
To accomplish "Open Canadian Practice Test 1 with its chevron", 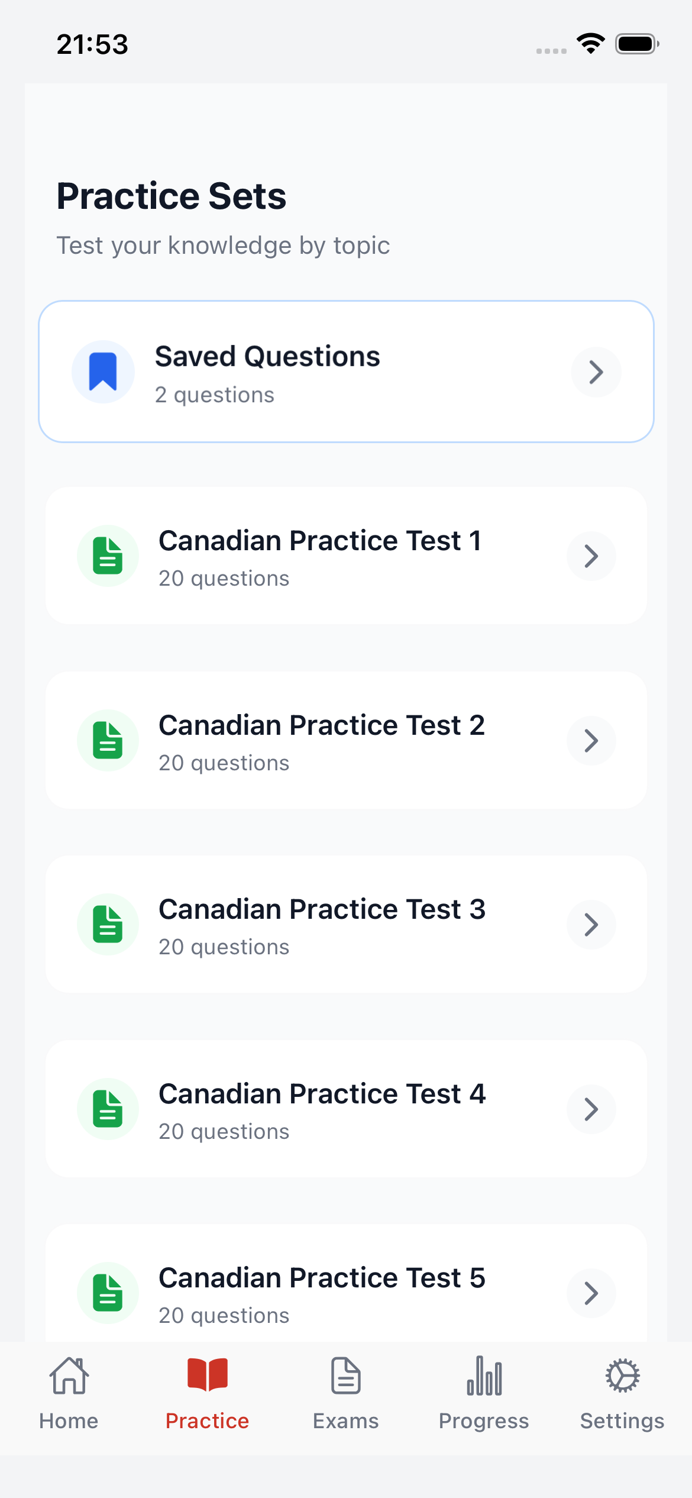I will [591, 556].
